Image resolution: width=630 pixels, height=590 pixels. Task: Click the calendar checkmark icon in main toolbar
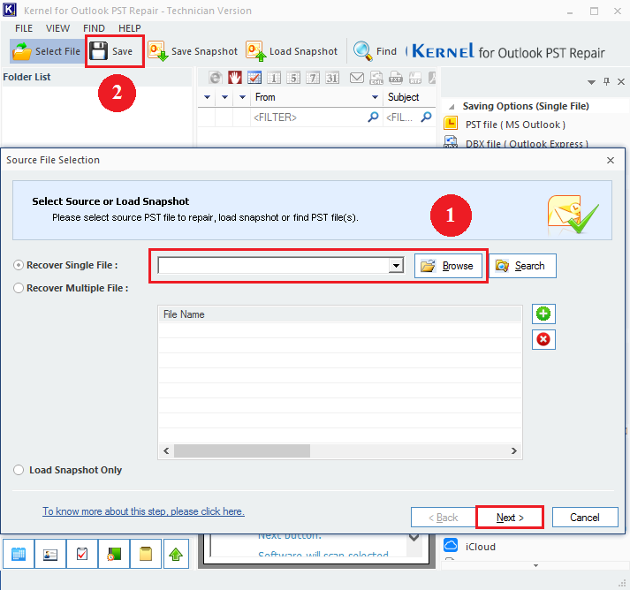(x=254, y=78)
